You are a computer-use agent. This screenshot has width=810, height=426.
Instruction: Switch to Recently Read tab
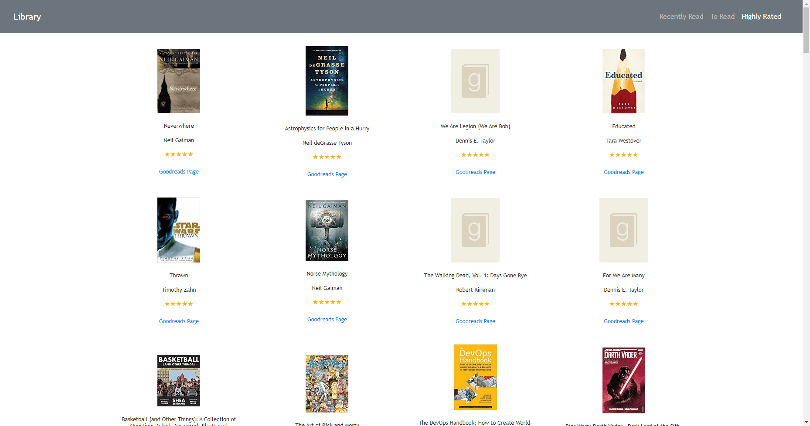pyautogui.click(x=681, y=17)
